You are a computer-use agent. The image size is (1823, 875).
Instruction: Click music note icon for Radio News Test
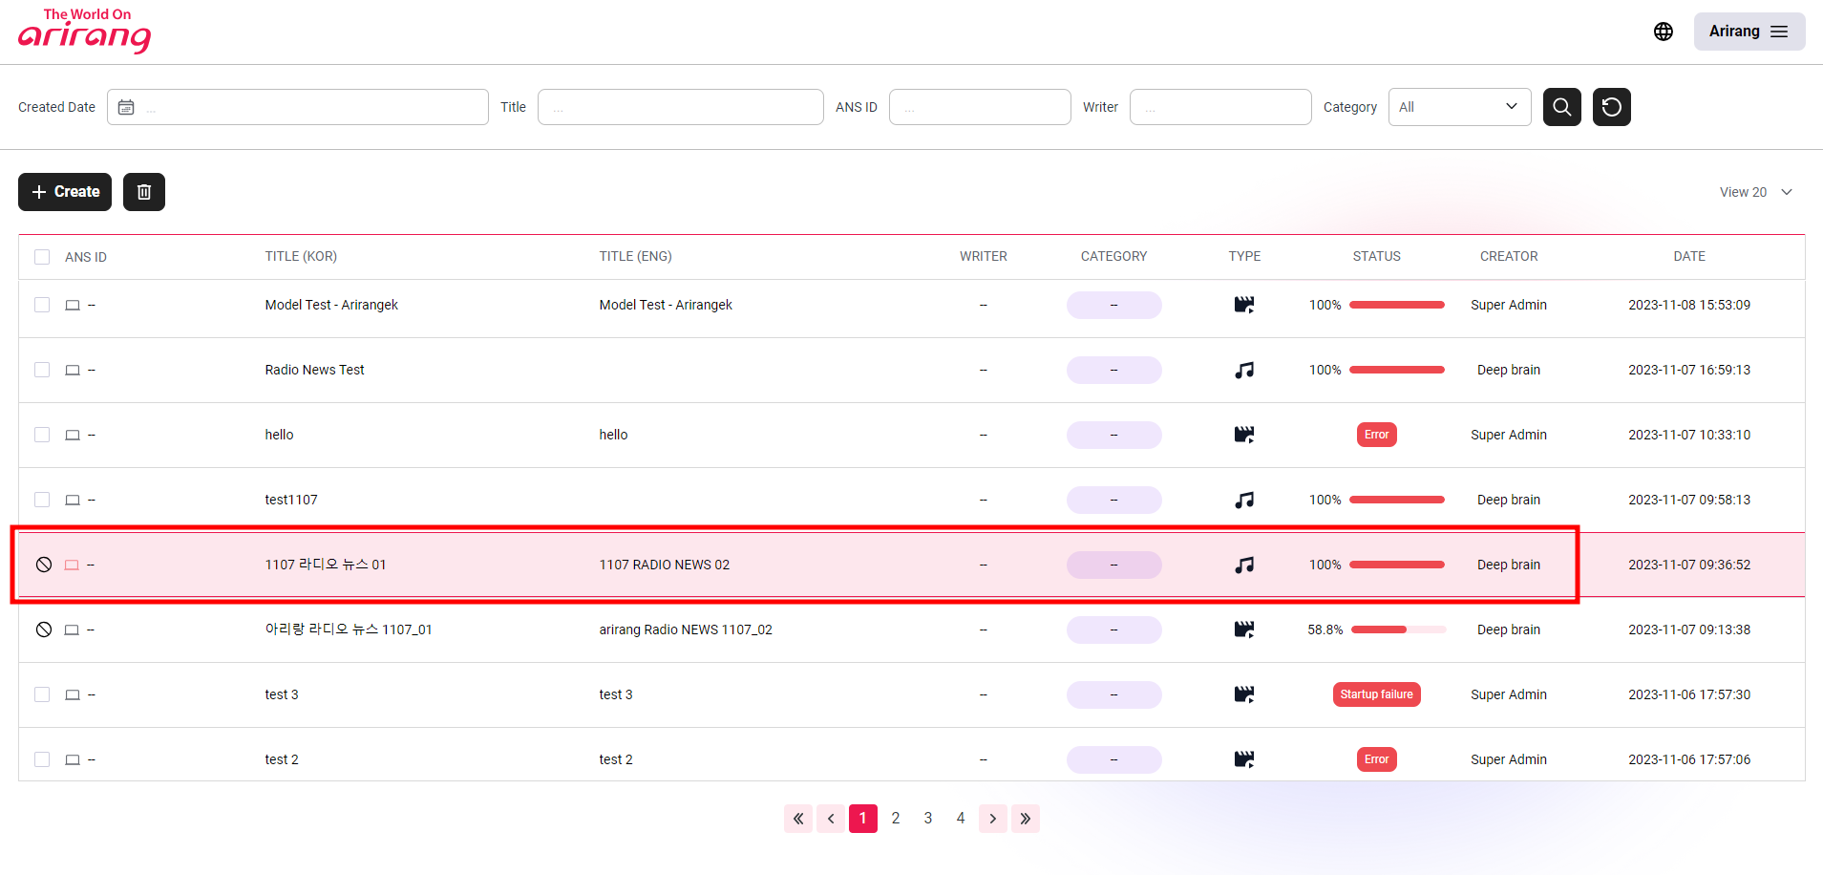1243,370
